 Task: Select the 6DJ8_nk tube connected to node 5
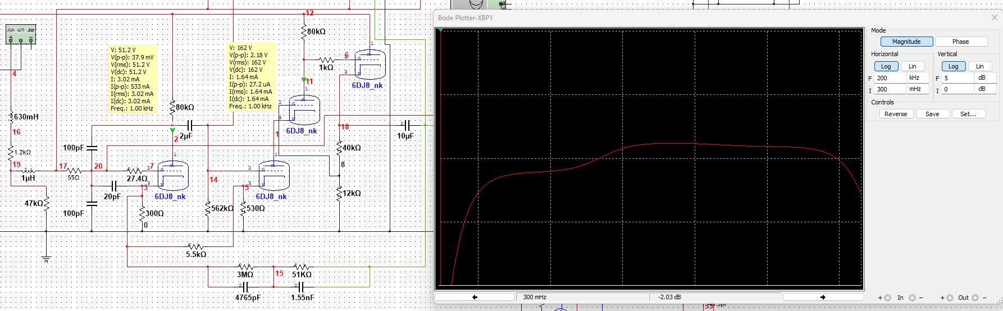click(273, 176)
